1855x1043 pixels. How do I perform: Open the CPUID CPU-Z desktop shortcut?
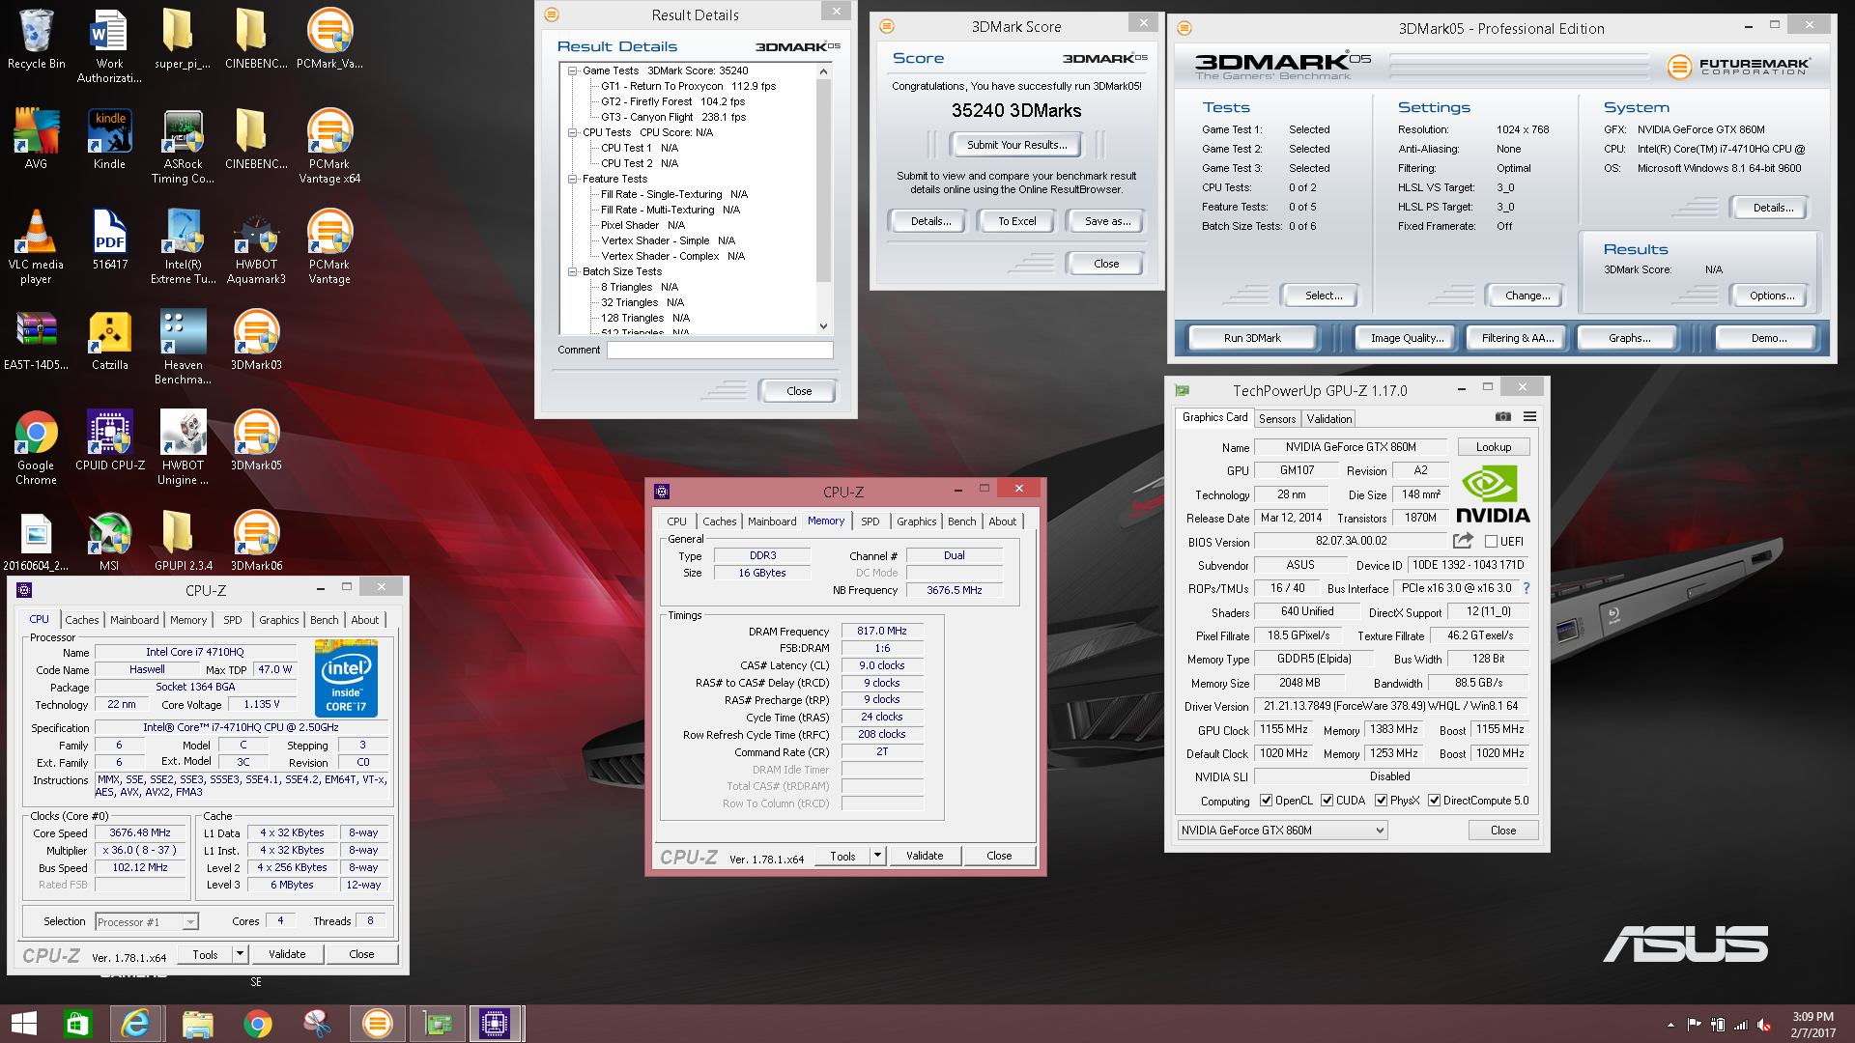[109, 440]
